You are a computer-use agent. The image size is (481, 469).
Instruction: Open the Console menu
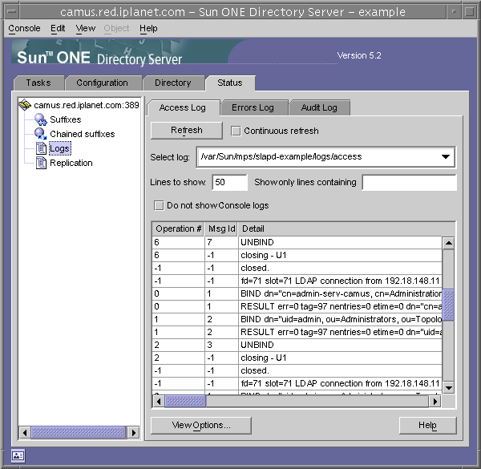(24, 28)
